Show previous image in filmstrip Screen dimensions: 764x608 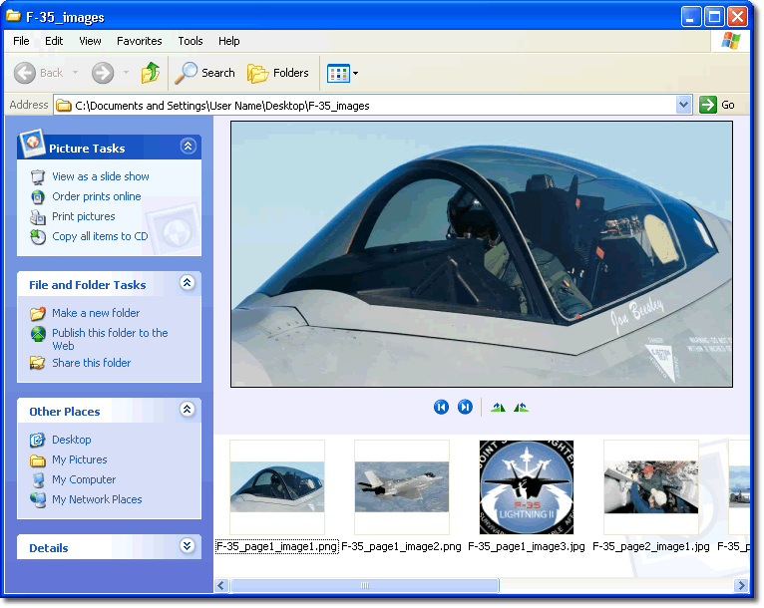[441, 407]
